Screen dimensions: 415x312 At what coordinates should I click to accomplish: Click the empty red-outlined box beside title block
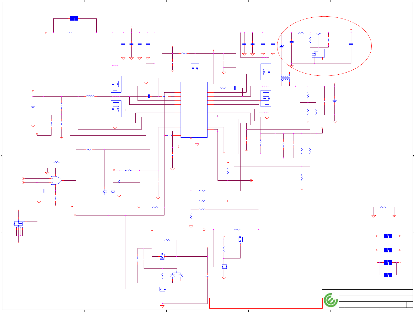click(x=266, y=303)
